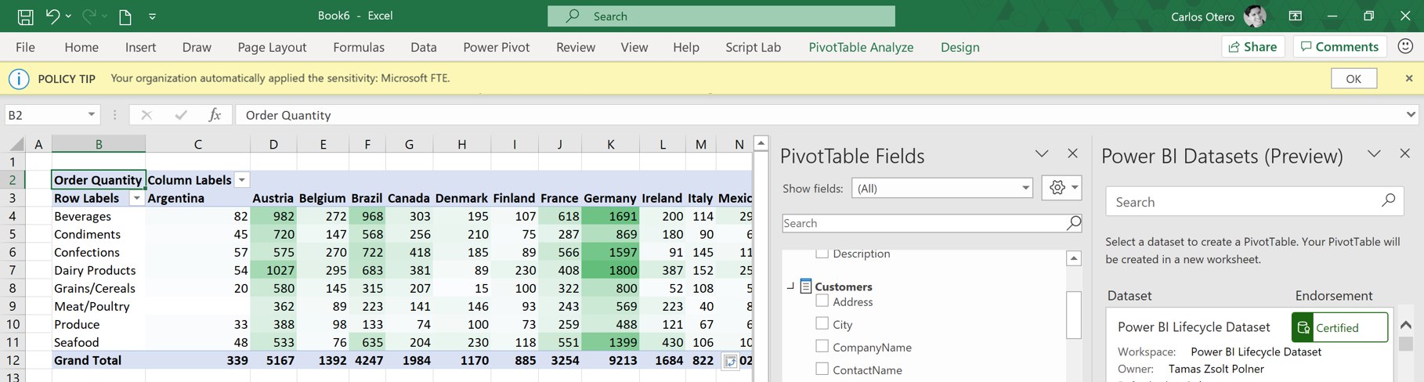
Task: Open the Name Box dropdown
Action: pyautogui.click(x=92, y=114)
